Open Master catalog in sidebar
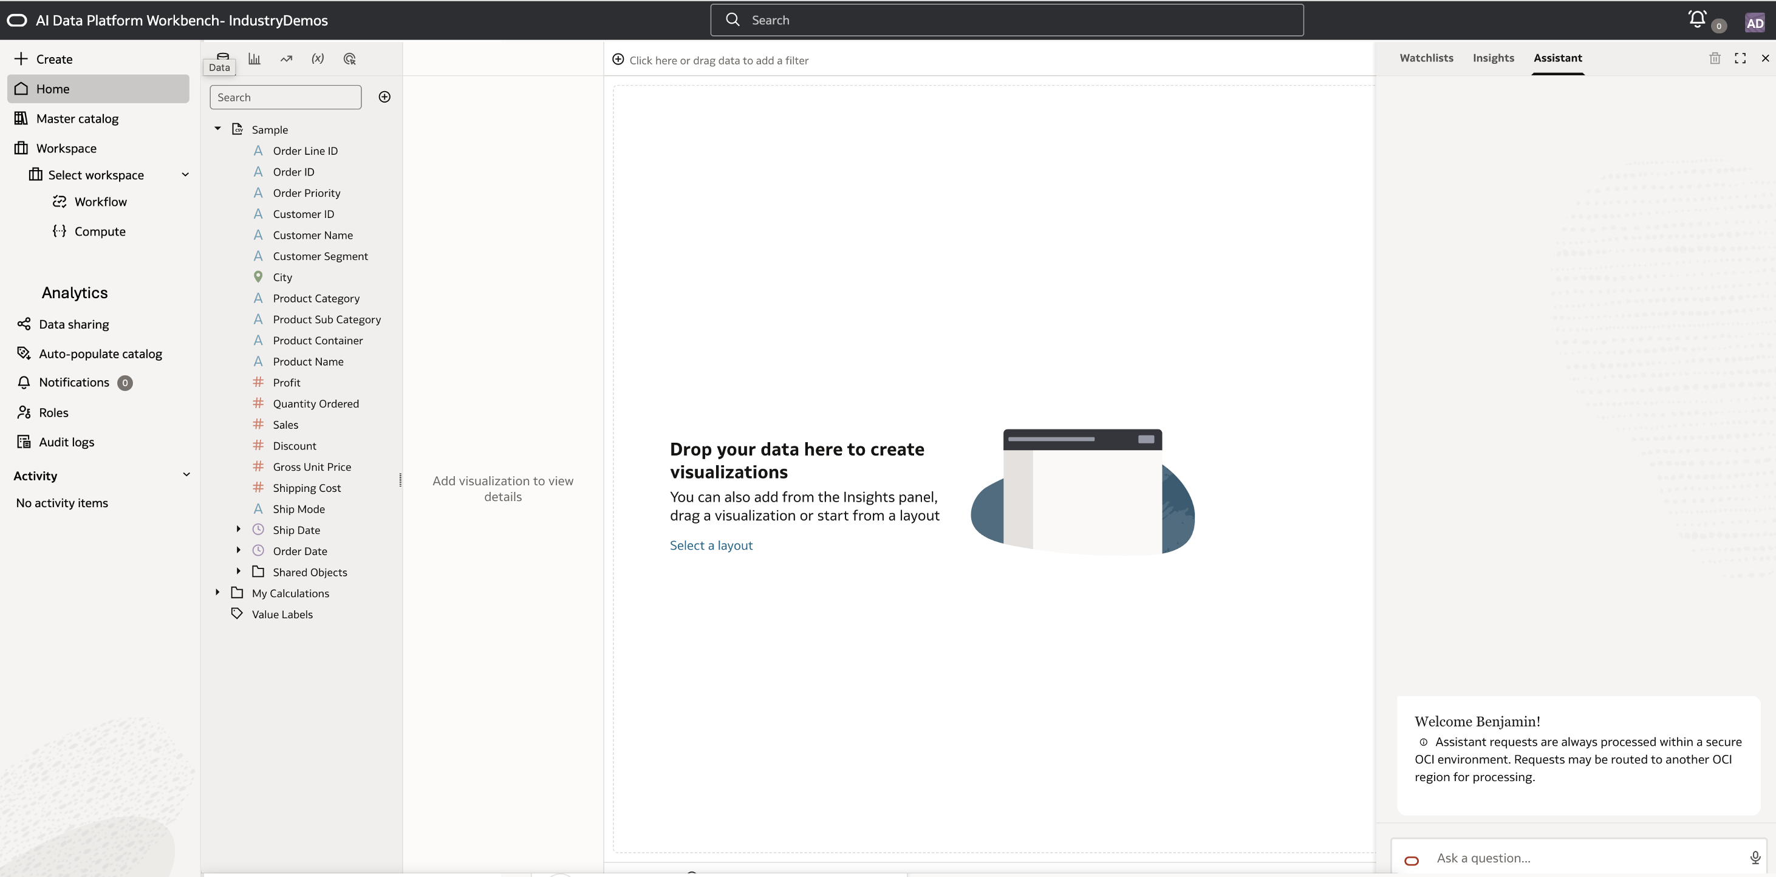 click(x=77, y=118)
